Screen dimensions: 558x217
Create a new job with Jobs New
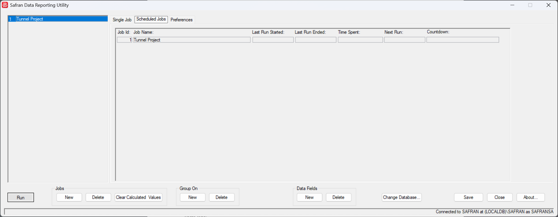point(69,197)
